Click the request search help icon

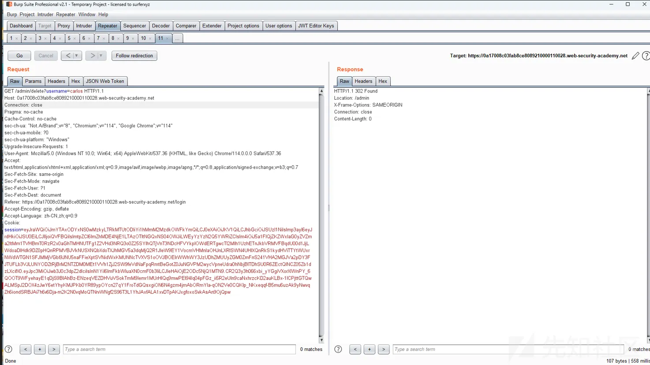point(8,349)
